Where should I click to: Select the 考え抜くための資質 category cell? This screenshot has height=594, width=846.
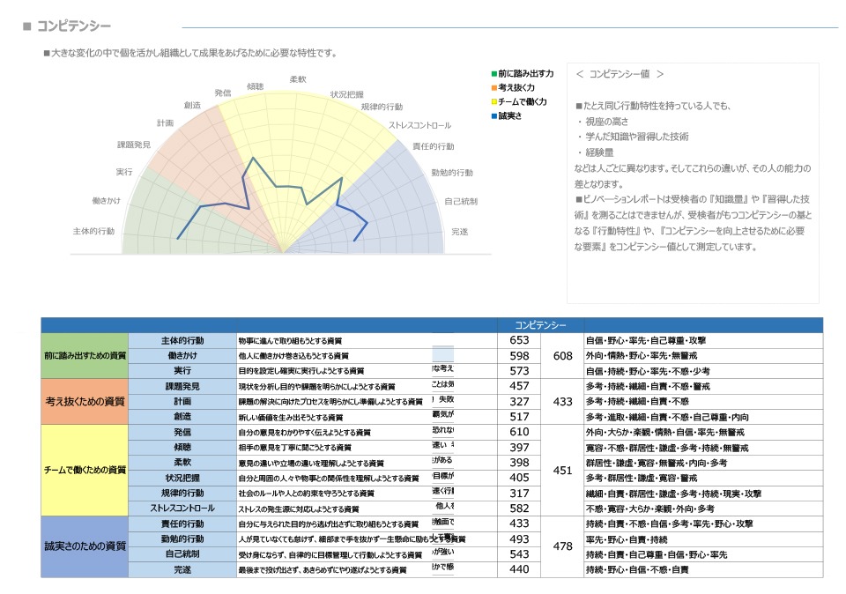tap(85, 402)
